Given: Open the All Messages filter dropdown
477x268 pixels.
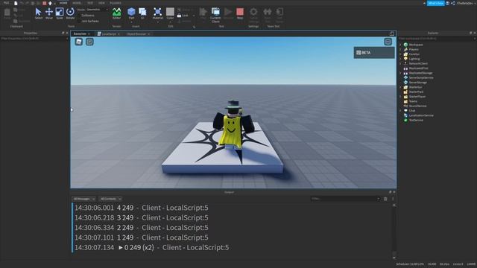Looking at the screenshot, I should coord(84,199).
